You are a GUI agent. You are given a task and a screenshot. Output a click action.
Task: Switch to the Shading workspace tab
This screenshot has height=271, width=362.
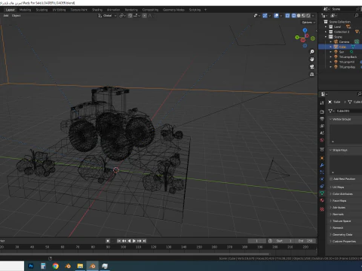click(97, 10)
